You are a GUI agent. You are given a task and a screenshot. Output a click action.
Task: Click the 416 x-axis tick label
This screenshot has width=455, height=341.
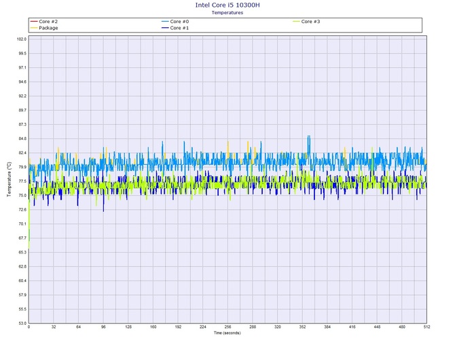(x=352, y=327)
